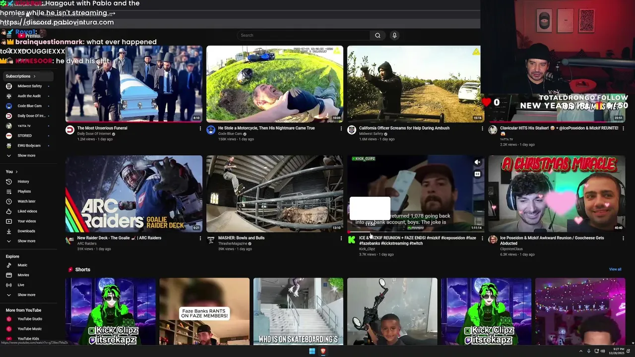Open The Most Unserious Funeral title
This screenshot has height=357, width=635.
coord(102,128)
